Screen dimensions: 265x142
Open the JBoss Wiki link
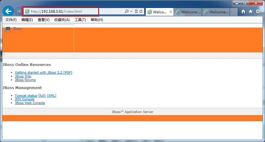coord(23,76)
